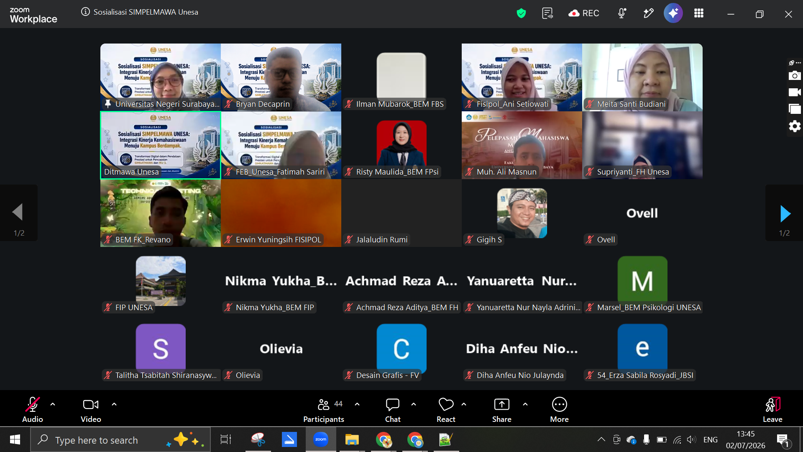Image resolution: width=803 pixels, height=452 pixels.
Task: Click Risty Maulida_BEM FPsi profile photo
Action: pyautogui.click(x=401, y=143)
